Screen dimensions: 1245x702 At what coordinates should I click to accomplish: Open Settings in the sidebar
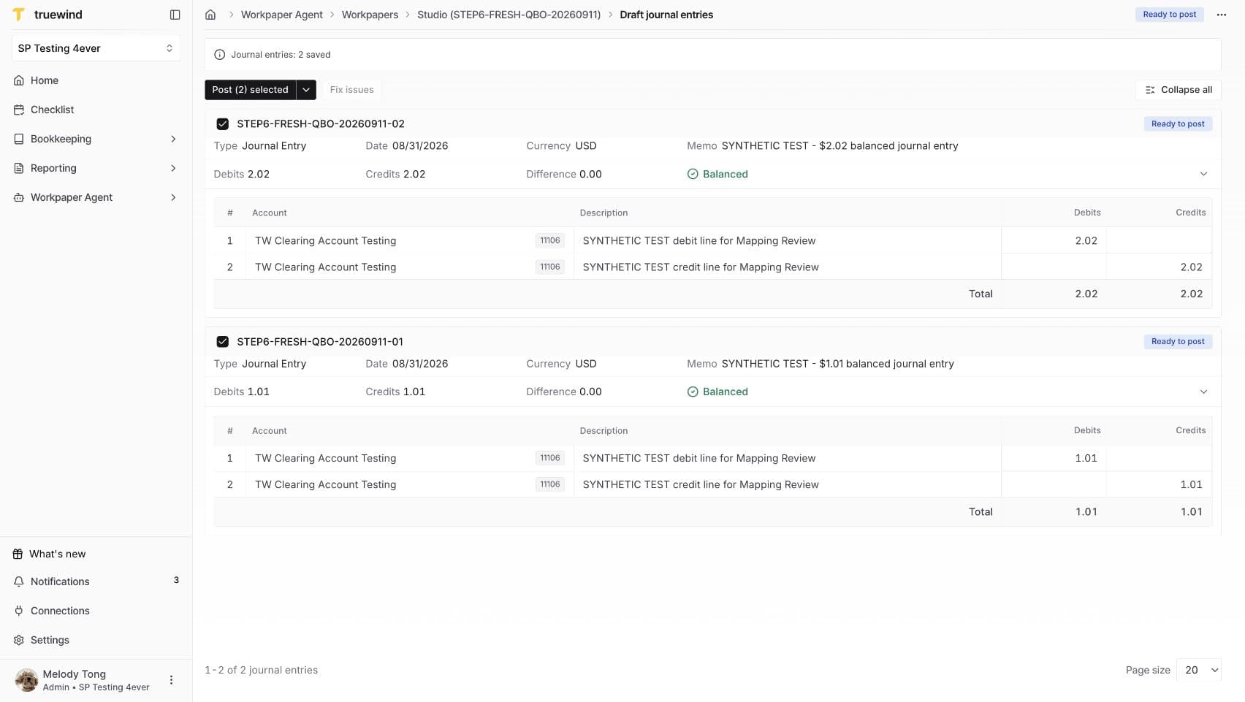click(96, 640)
